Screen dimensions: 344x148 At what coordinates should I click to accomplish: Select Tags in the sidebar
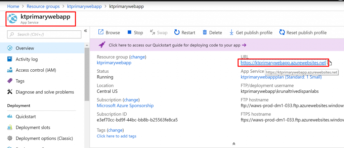pyautogui.click(x=42, y=81)
